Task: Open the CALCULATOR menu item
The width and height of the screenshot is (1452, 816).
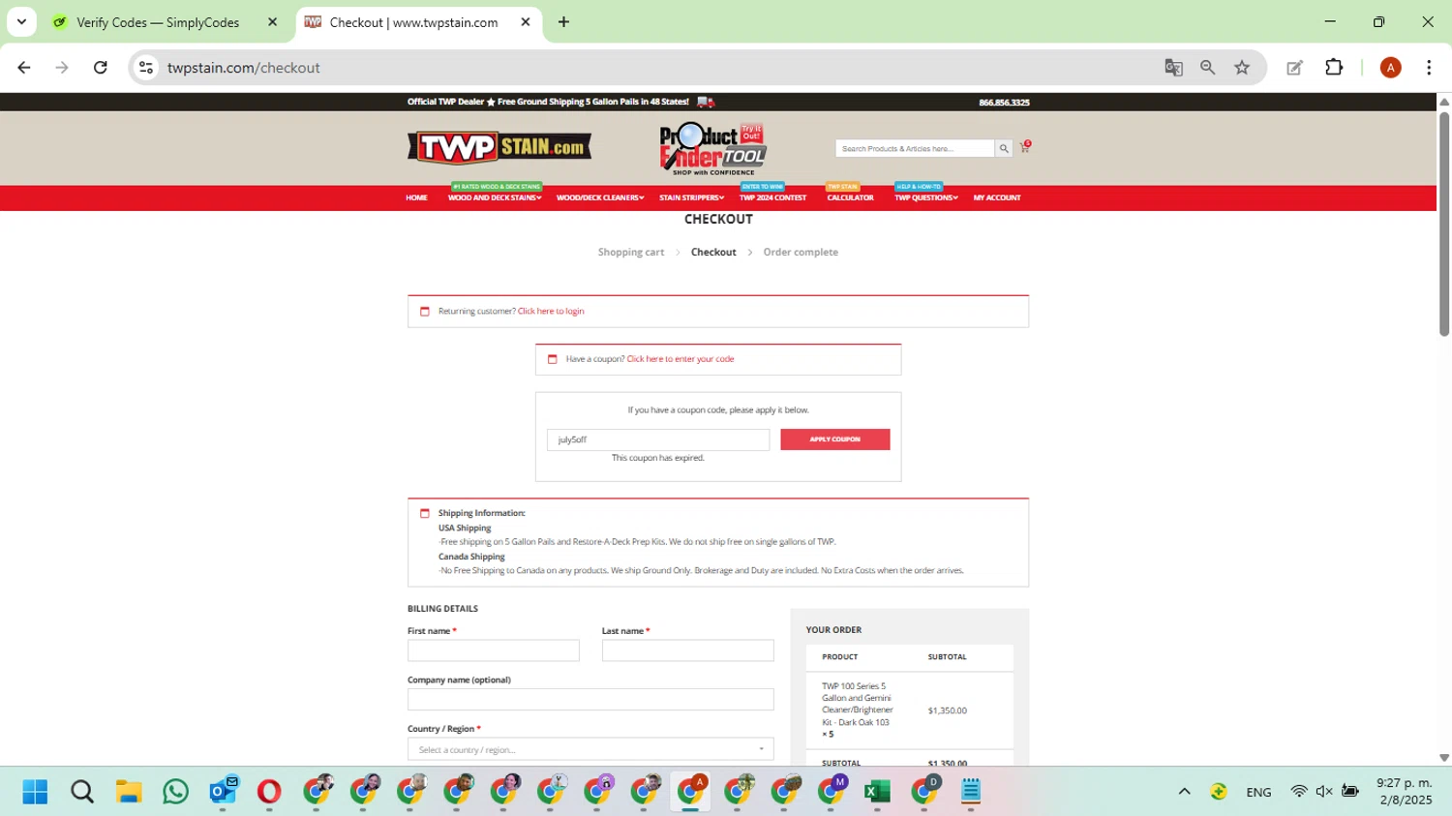Action: click(850, 197)
